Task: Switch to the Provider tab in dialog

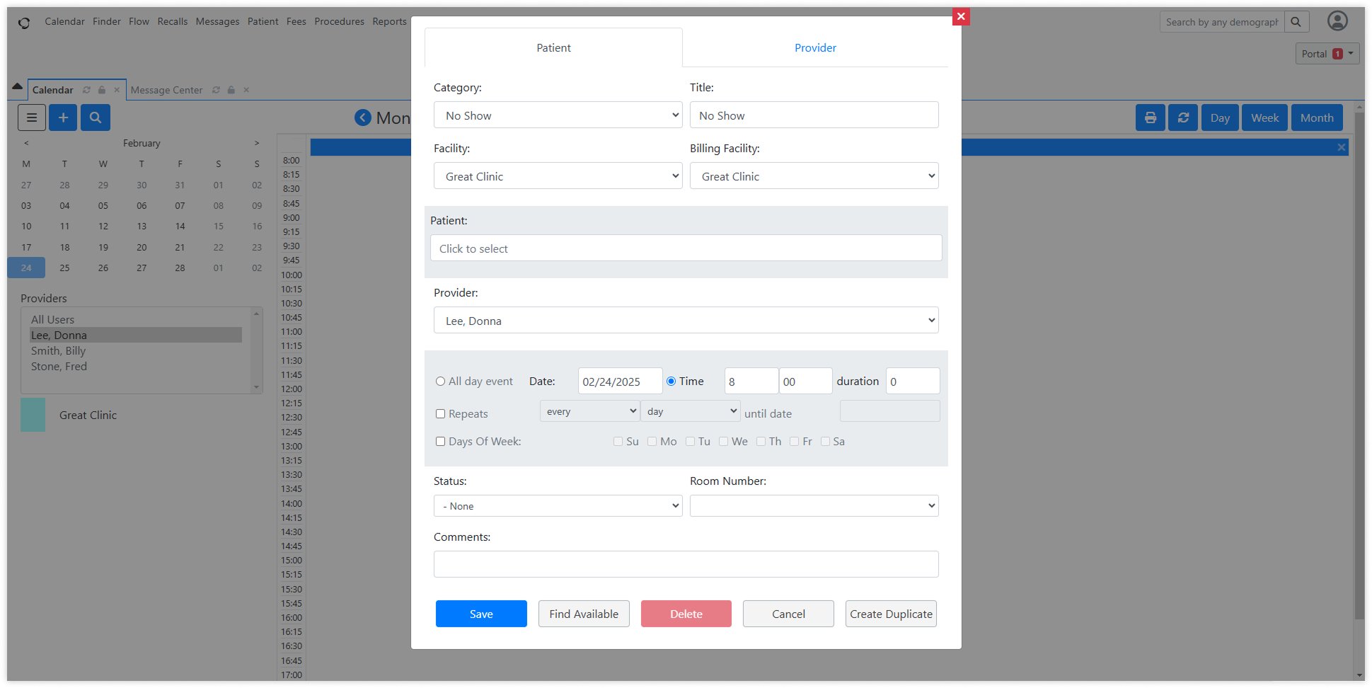Action: coord(815,47)
